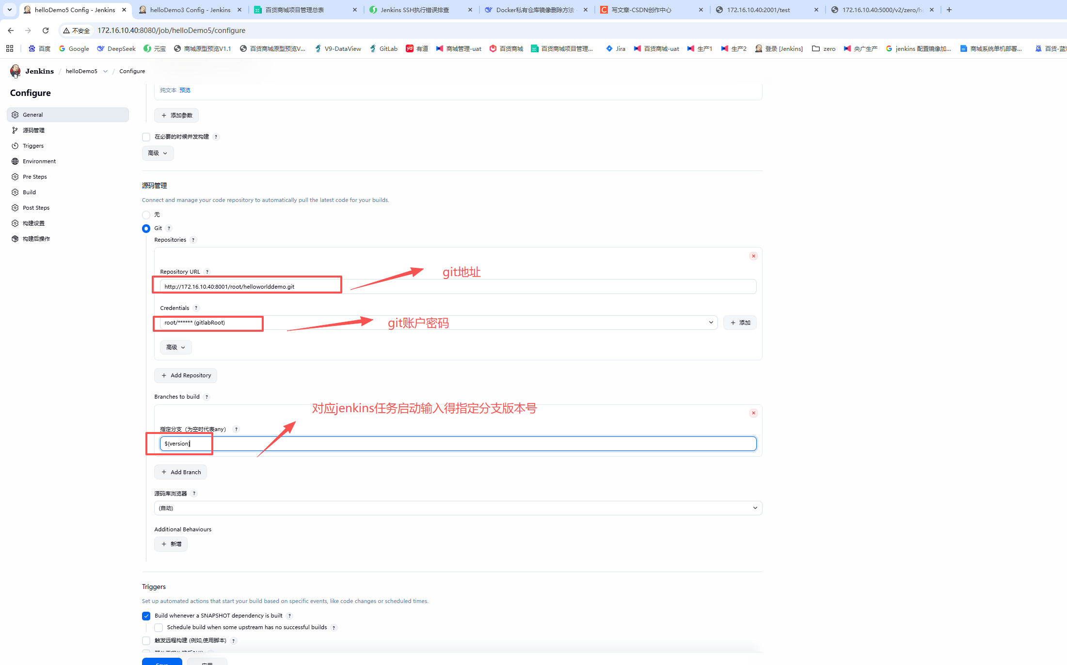Enable 触发远程构建 checkbox
The height and width of the screenshot is (665, 1067).
point(146,641)
